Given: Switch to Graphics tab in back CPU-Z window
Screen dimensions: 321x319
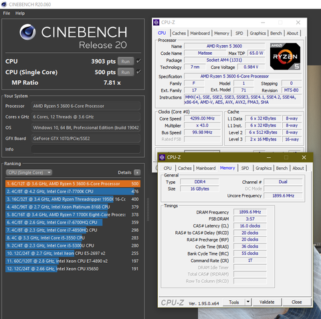Looking at the screenshot, I should tap(257, 33).
